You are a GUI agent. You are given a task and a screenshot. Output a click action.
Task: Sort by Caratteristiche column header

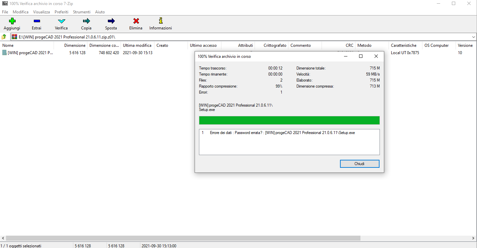(x=405, y=45)
